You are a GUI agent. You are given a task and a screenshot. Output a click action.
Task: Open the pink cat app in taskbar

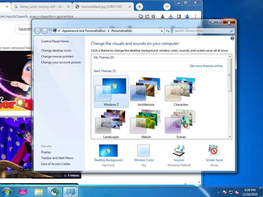tap(23, 192)
